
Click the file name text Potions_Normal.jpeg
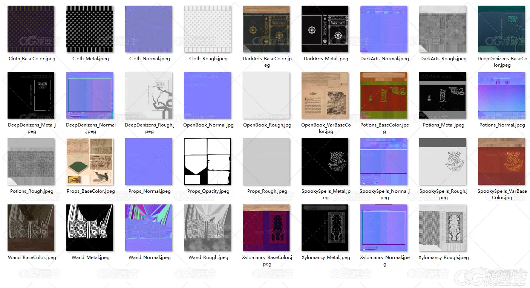coord(502,125)
